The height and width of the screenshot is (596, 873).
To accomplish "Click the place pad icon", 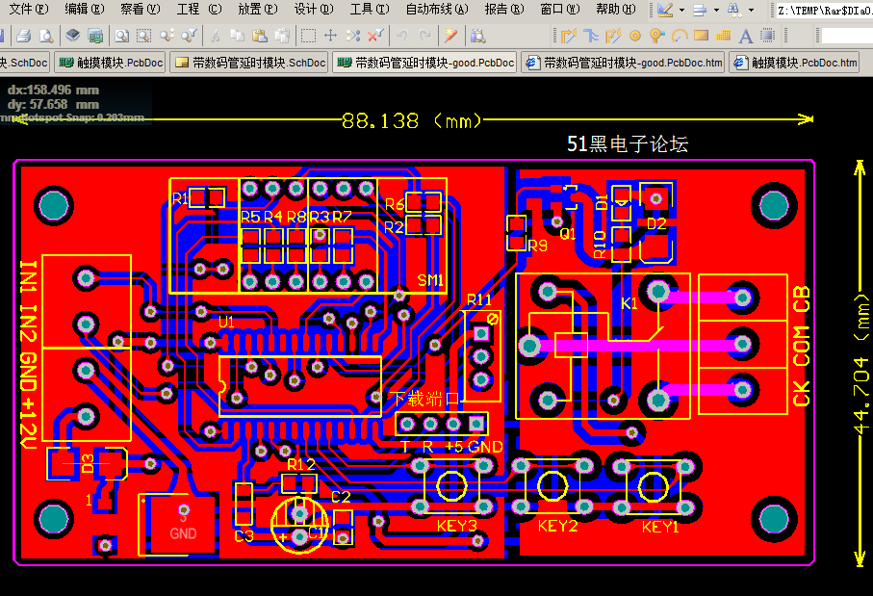I will (x=634, y=36).
